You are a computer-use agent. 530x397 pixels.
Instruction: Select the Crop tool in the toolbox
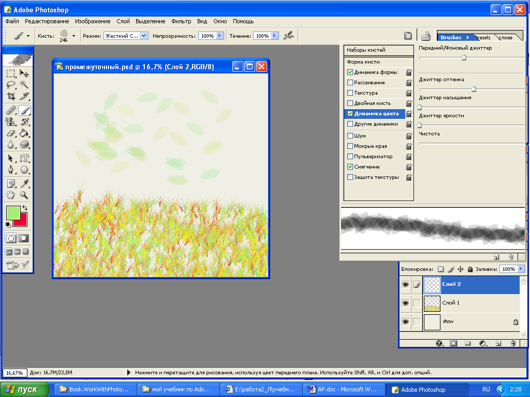pos(11,96)
